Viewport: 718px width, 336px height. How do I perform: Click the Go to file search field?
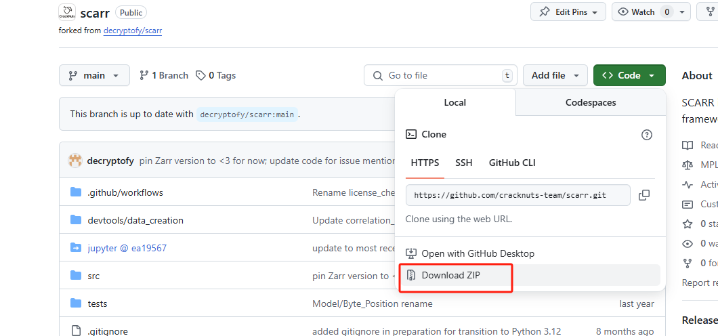(x=440, y=75)
